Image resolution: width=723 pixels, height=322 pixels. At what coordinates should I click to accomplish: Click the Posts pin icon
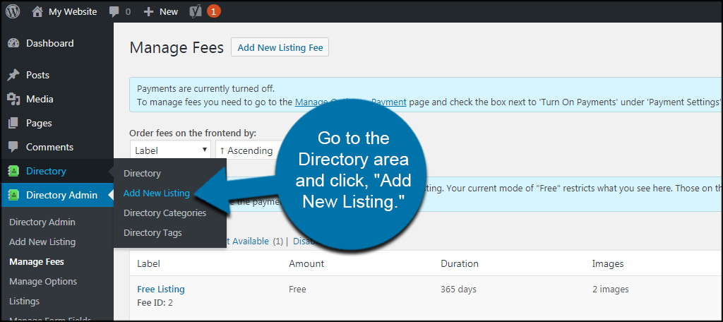pos(13,75)
